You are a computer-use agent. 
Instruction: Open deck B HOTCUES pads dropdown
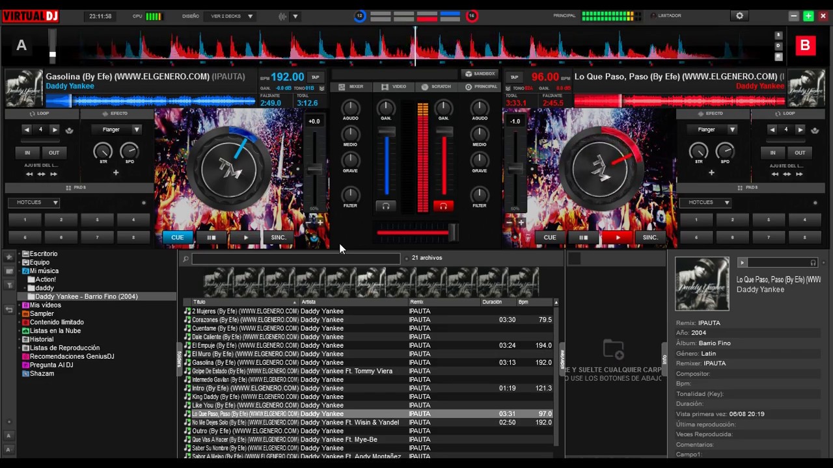(x=705, y=202)
